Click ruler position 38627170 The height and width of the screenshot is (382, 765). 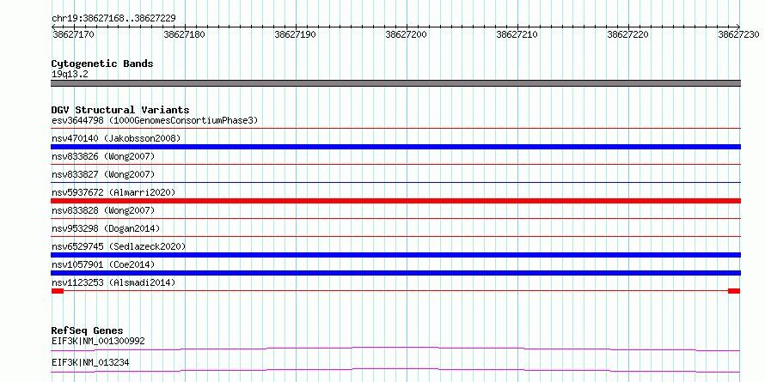[x=73, y=34]
